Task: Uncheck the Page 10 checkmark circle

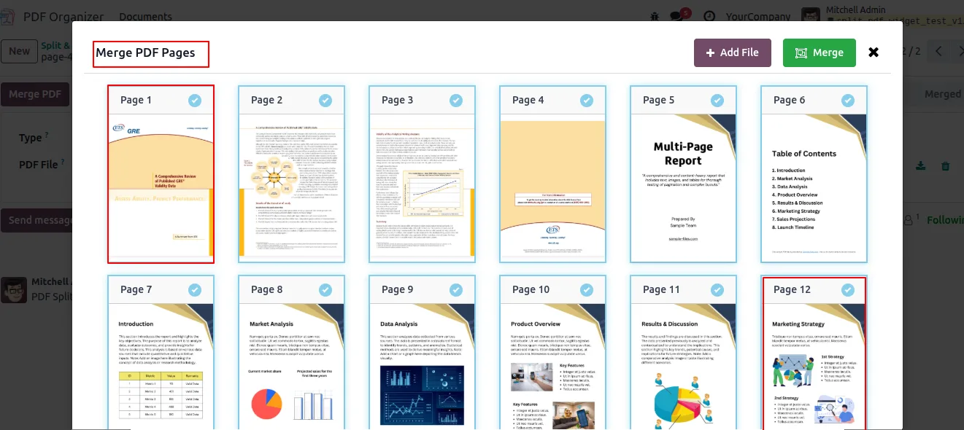Action: [587, 290]
